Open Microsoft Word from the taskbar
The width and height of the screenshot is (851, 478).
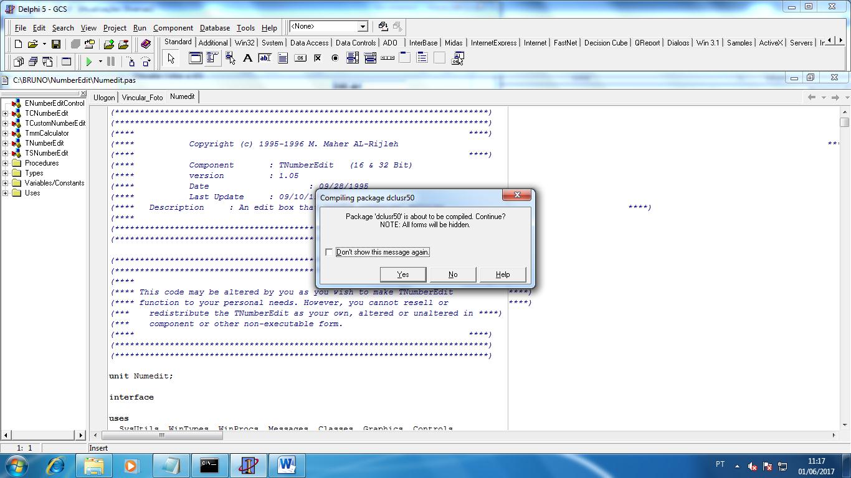point(287,464)
